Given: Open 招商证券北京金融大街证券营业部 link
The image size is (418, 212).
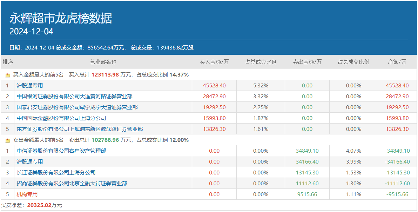Looking at the screenshot, I should (x=72, y=184).
